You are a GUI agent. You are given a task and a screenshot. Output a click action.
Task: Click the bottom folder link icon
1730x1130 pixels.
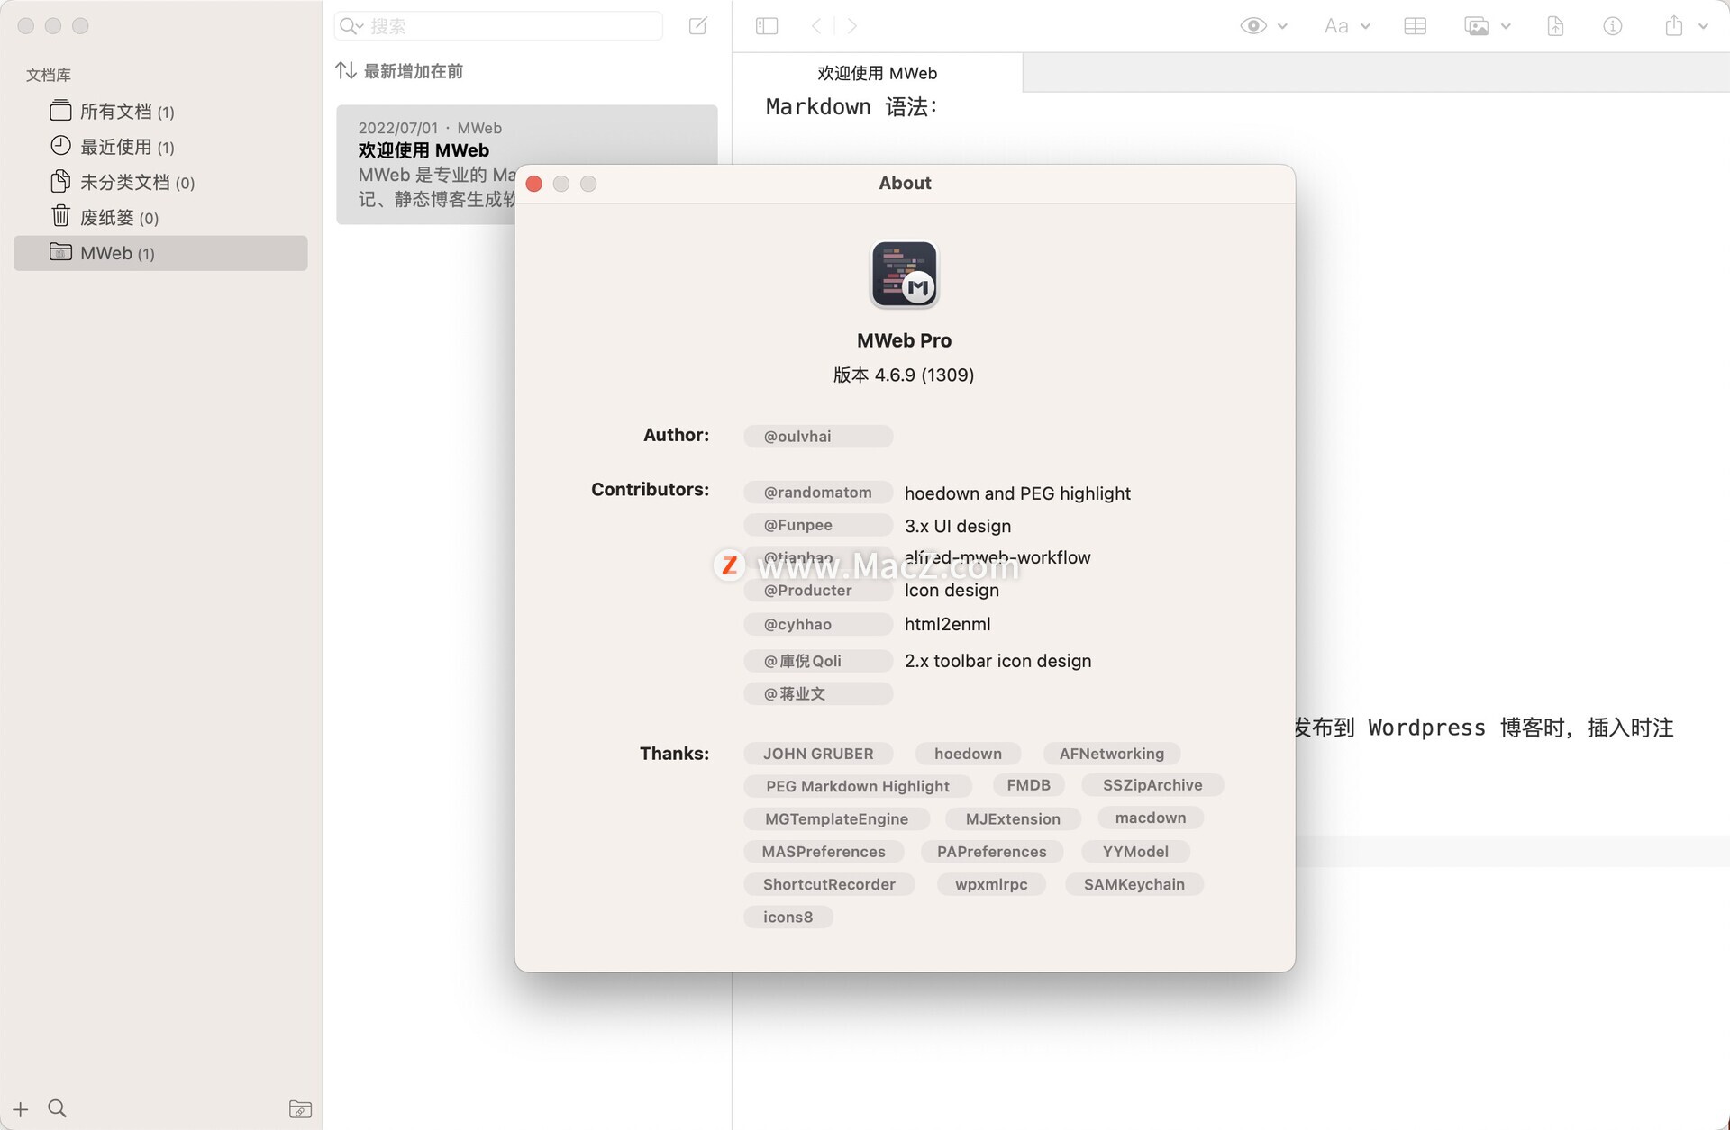300,1109
